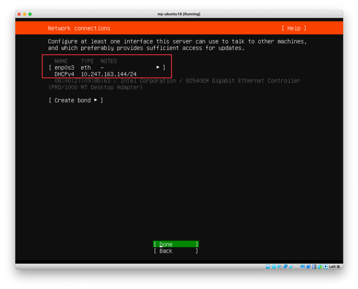Click the 'my-ubuntu18 [Running]' window title
This screenshot has height=289, width=358.
(179, 14)
